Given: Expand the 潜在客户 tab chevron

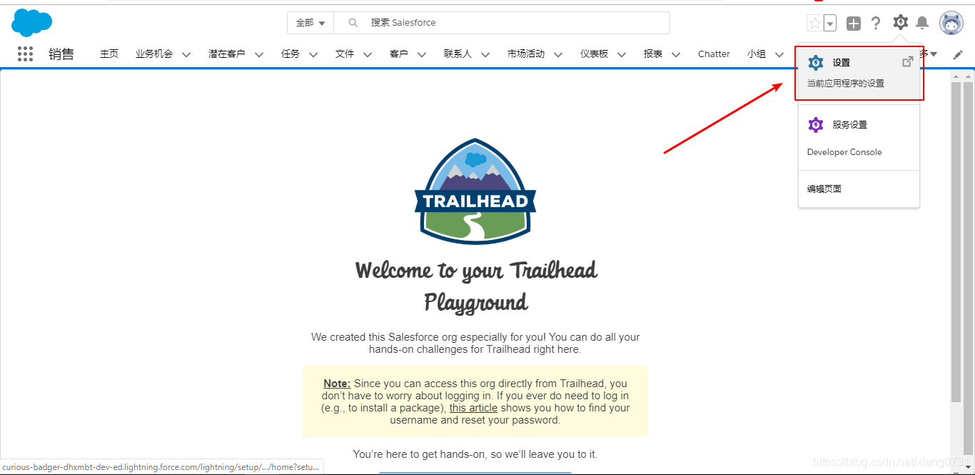Looking at the screenshot, I should tap(259, 54).
